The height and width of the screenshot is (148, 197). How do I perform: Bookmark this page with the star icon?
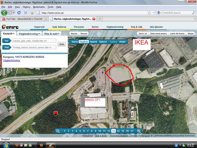pos(149,13)
